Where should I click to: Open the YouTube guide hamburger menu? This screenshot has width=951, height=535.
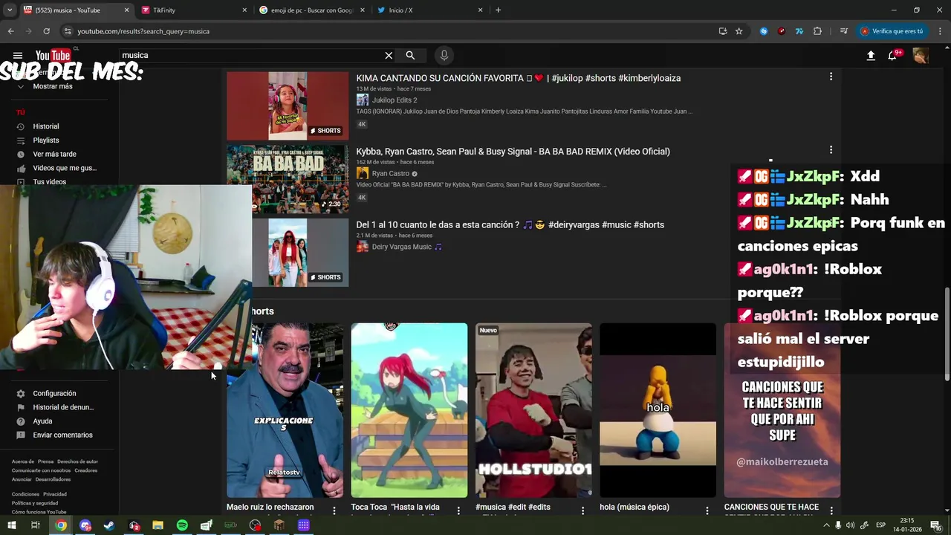[18, 56]
